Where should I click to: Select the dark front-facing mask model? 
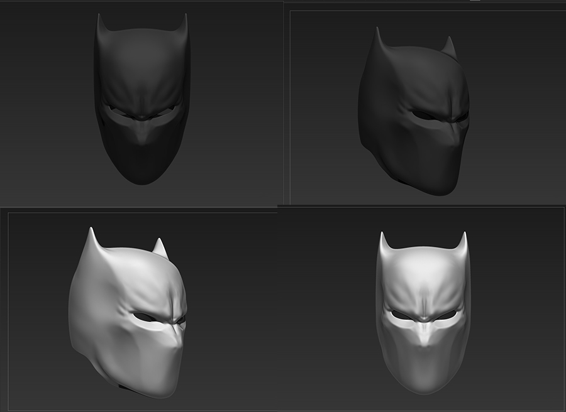coord(142,99)
